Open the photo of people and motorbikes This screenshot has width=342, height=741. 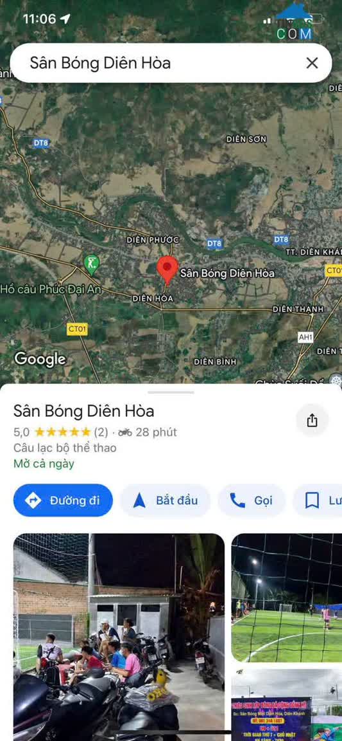pyautogui.click(x=119, y=637)
